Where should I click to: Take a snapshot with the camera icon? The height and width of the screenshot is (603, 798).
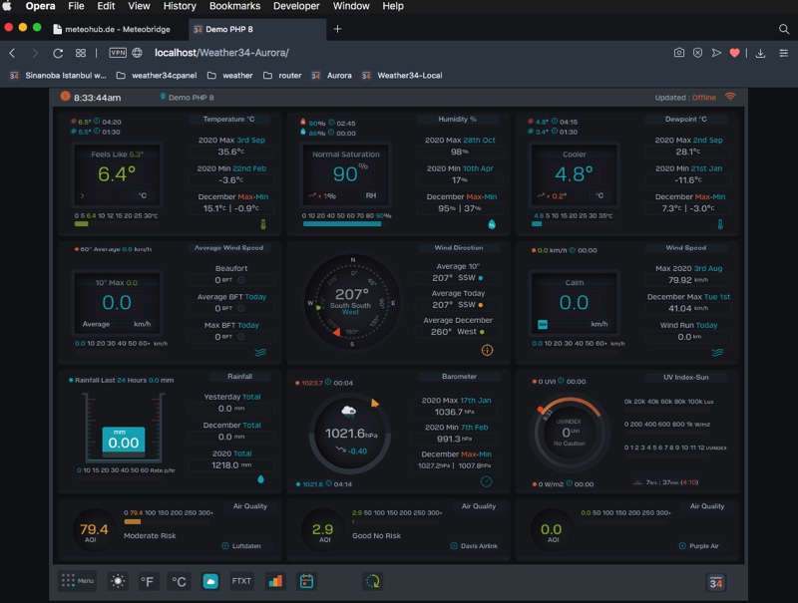tap(679, 53)
